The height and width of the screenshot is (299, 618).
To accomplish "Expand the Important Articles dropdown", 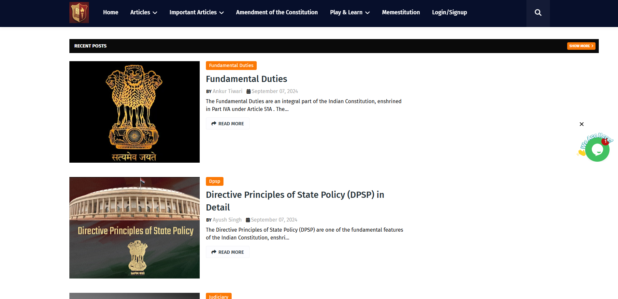I will (196, 12).
